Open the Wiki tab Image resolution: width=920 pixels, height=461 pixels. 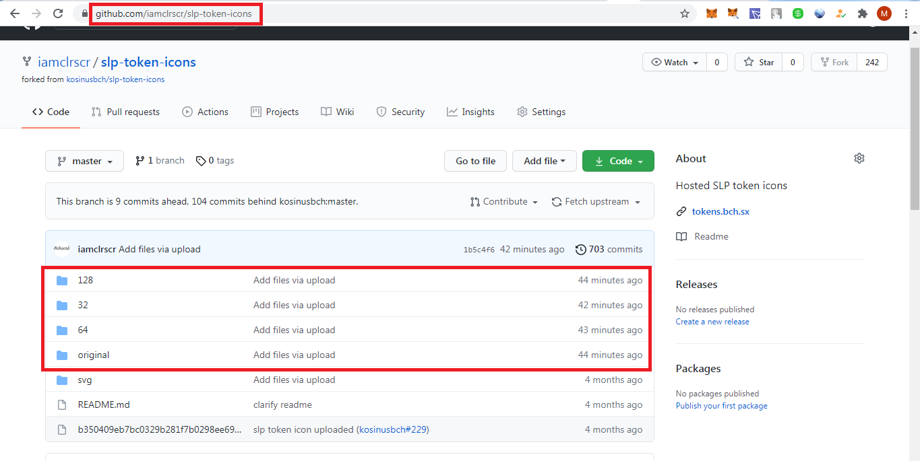tap(337, 112)
